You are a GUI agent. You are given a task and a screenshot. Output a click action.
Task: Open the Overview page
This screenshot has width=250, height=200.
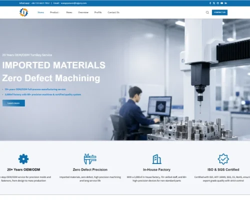[83, 12]
